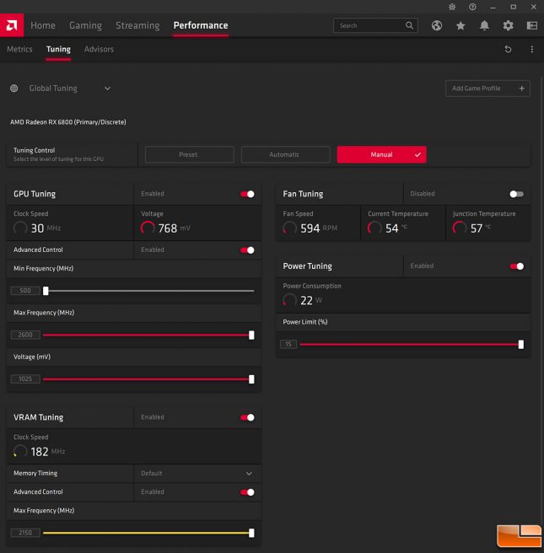Screen dimensions: 544x553
Task: Click the Min Frequency value box 500
Action: [x=25, y=291]
